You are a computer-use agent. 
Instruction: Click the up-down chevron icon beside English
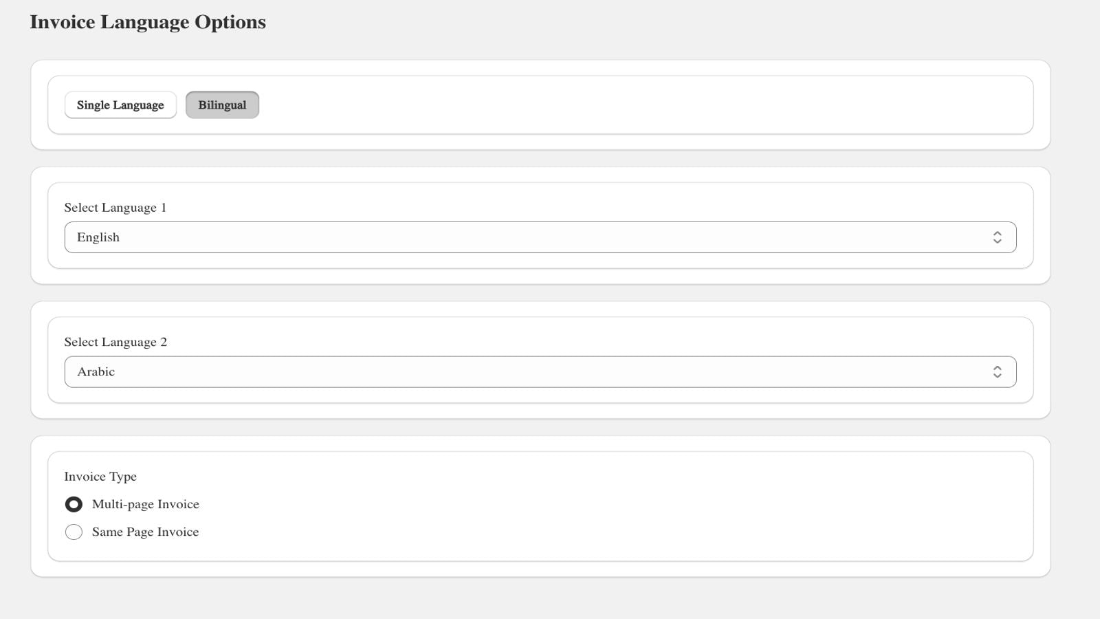point(997,237)
